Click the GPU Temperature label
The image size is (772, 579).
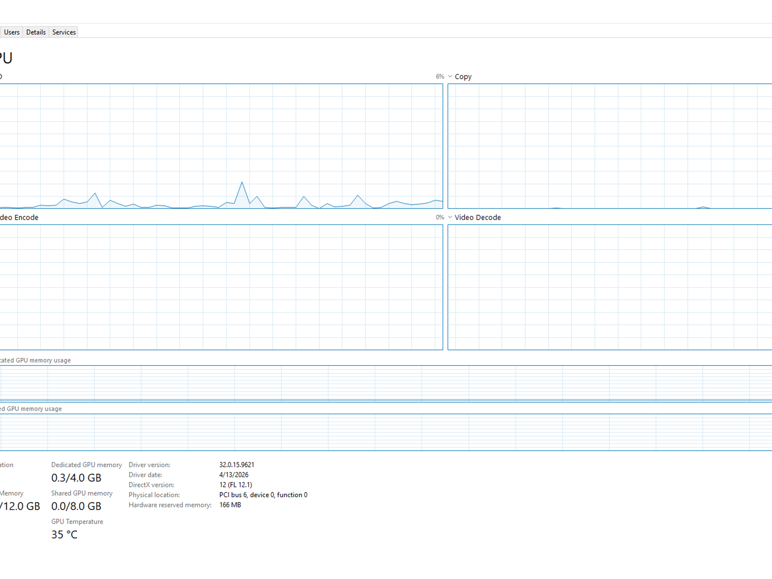tap(77, 522)
